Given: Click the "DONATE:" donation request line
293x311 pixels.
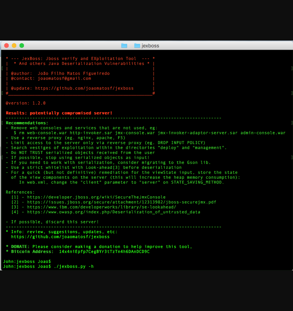Looking at the screenshot, I should click(99, 247).
